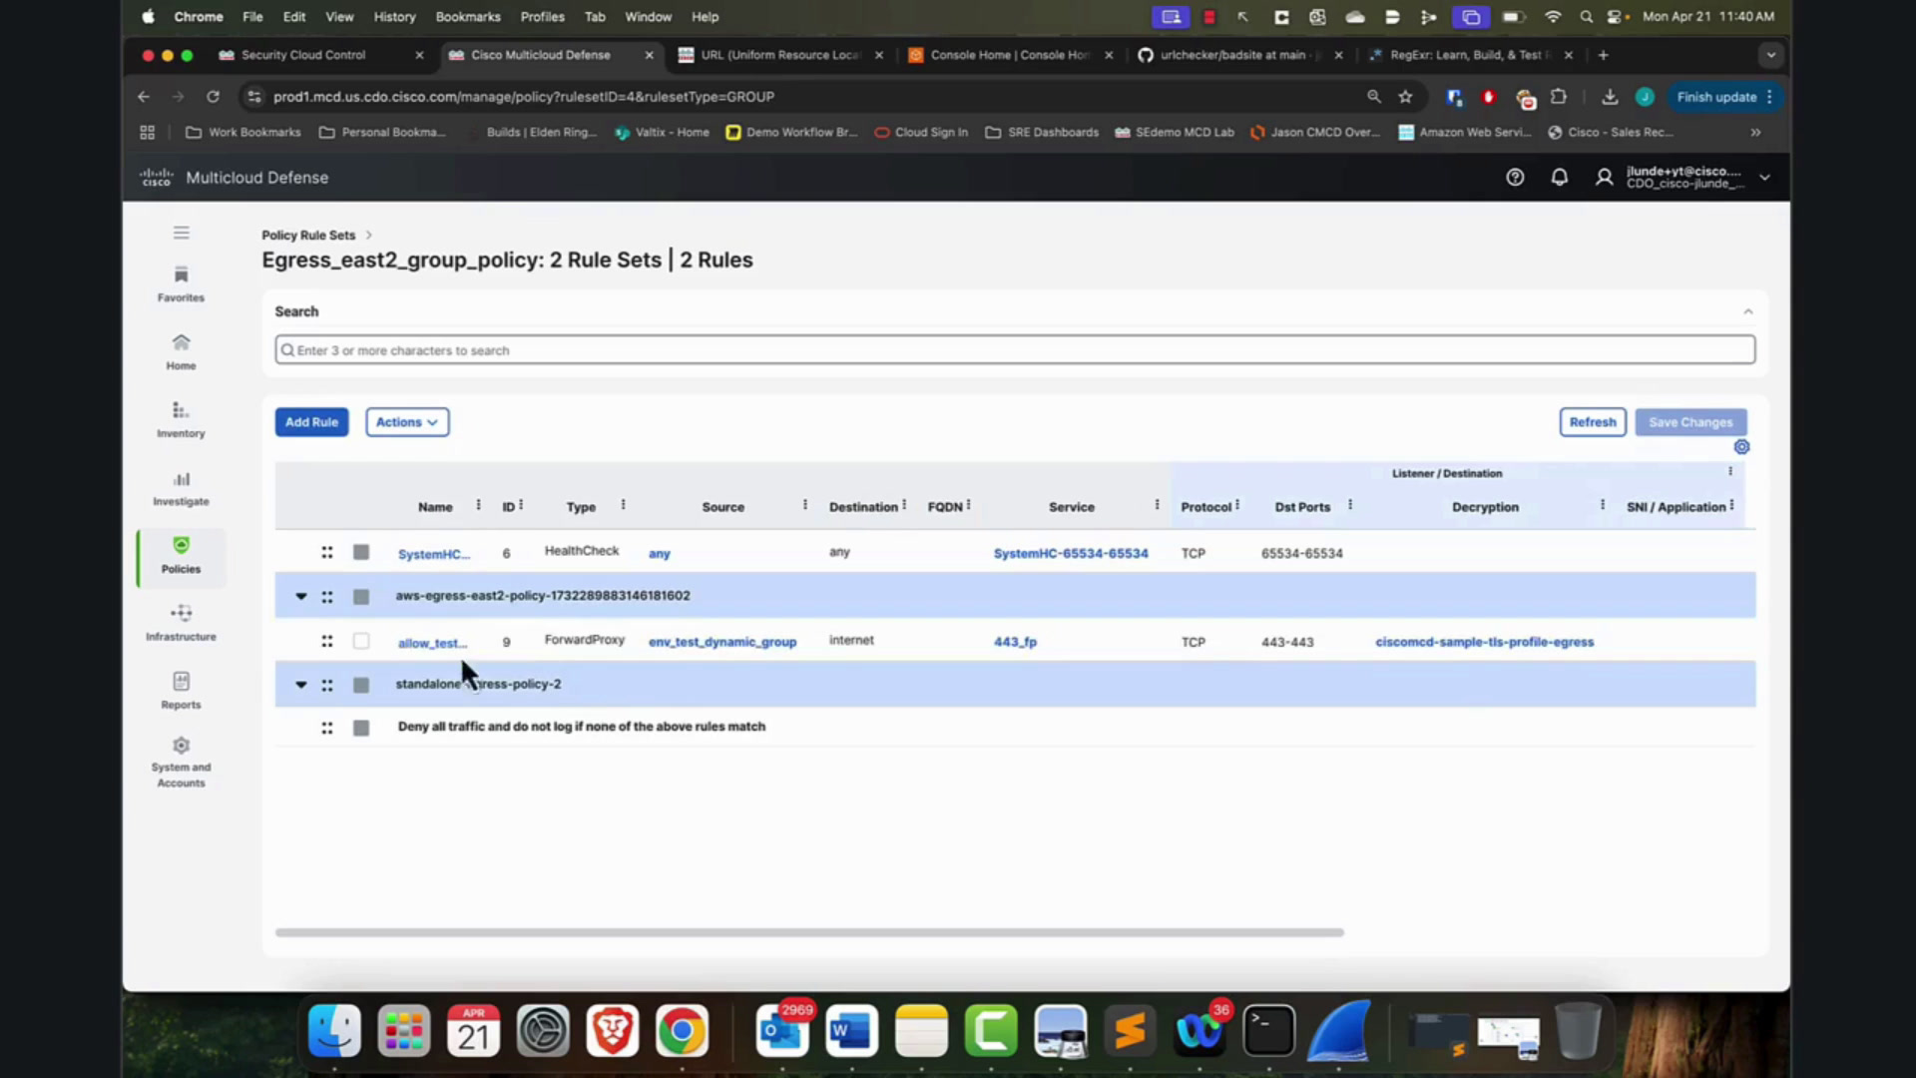Open notifications bell icon

[1559, 177]
